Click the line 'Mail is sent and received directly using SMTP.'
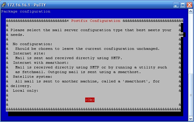The width and height of the screenshot is (194, 122). [69, 58]
